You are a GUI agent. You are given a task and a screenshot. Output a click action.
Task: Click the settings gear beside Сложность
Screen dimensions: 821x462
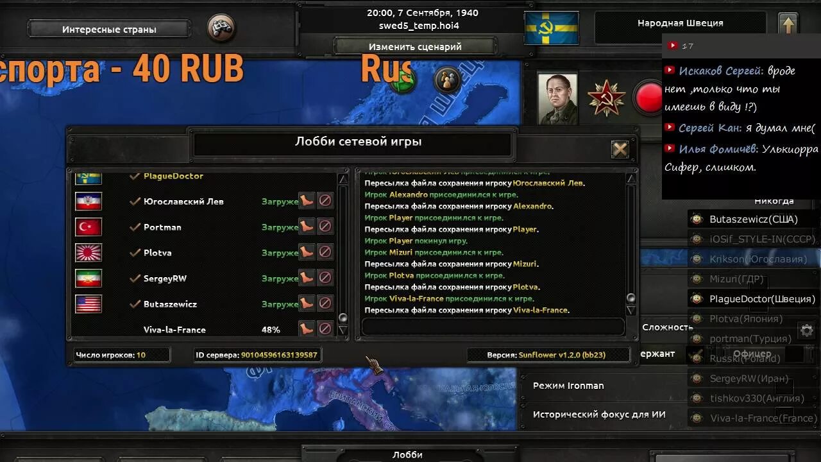(806, 330)
